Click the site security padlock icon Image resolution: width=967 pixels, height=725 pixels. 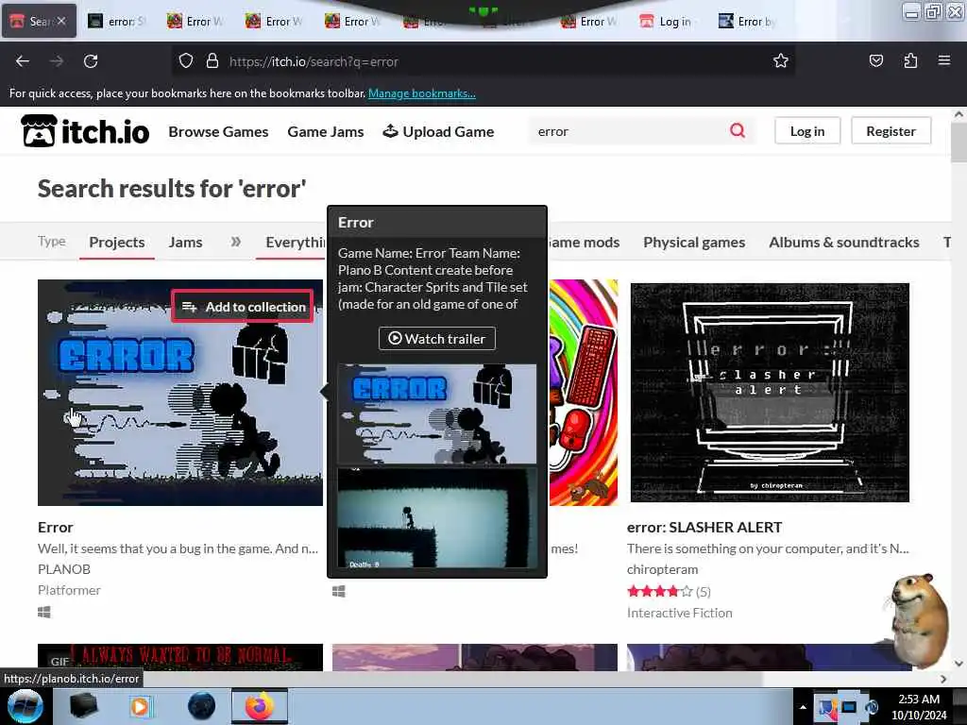point(212,61)
